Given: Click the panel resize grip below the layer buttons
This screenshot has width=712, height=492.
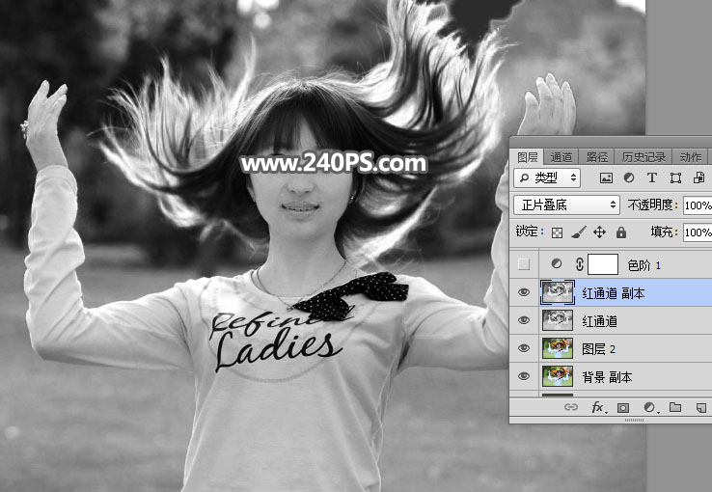Looking at the screenshot, I should point(635,421).
